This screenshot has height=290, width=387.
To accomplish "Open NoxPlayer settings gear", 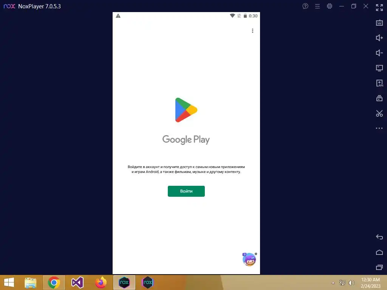I will point(330,6).
